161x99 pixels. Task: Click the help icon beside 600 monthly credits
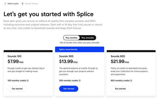click(x=131, y=81)
